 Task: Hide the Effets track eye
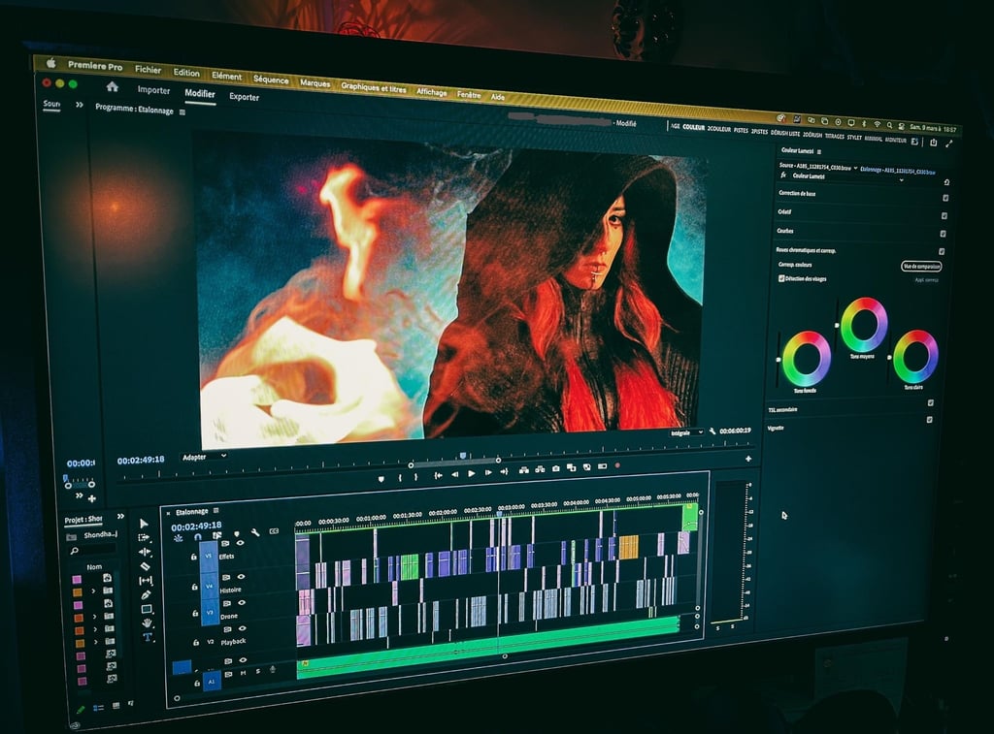click(241, 543)
